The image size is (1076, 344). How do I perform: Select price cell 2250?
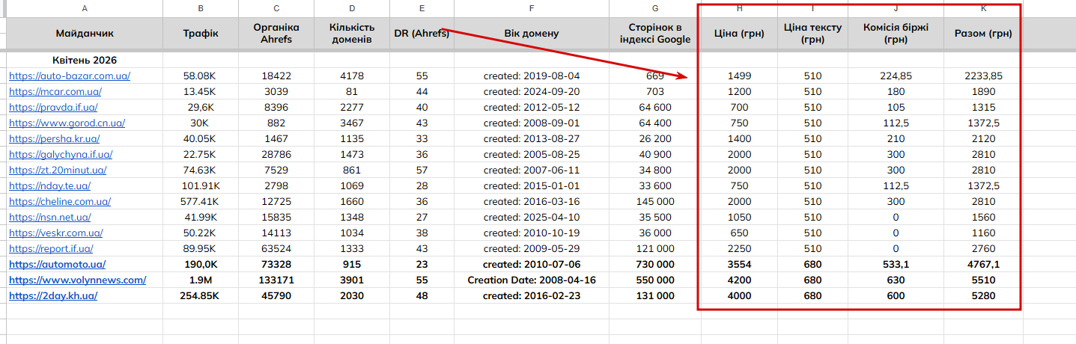[739, 249]
